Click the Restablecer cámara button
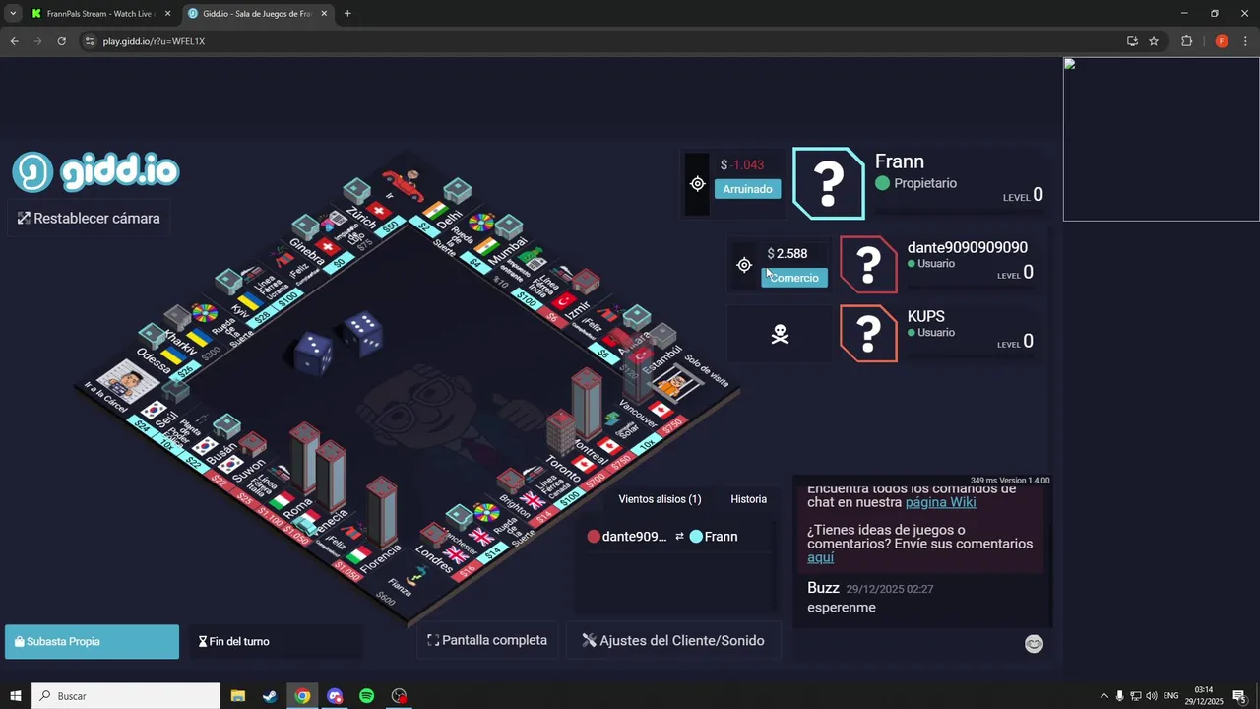Image resolution: width=1260 pixels, height=709 pixels. (89, 218)
